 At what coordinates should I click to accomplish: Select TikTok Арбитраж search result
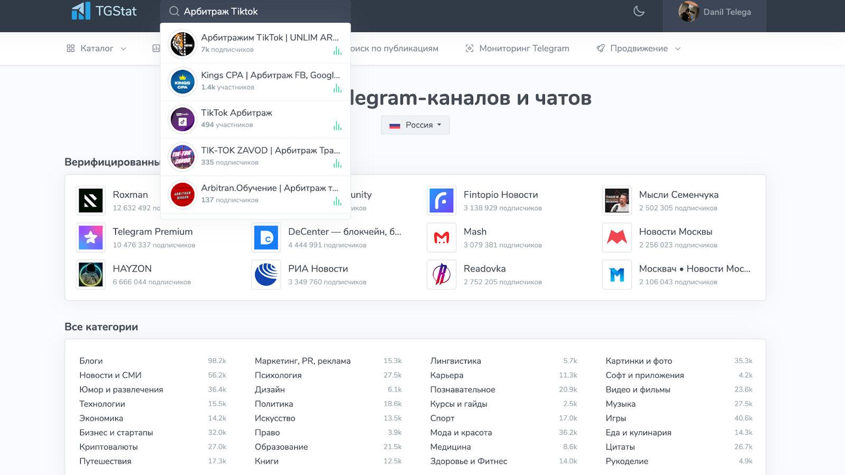click(255, 119)
